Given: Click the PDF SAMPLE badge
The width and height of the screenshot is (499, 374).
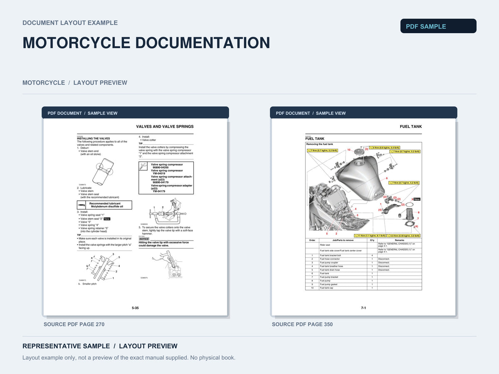Looking at the screenshot, I should [438, 26].
